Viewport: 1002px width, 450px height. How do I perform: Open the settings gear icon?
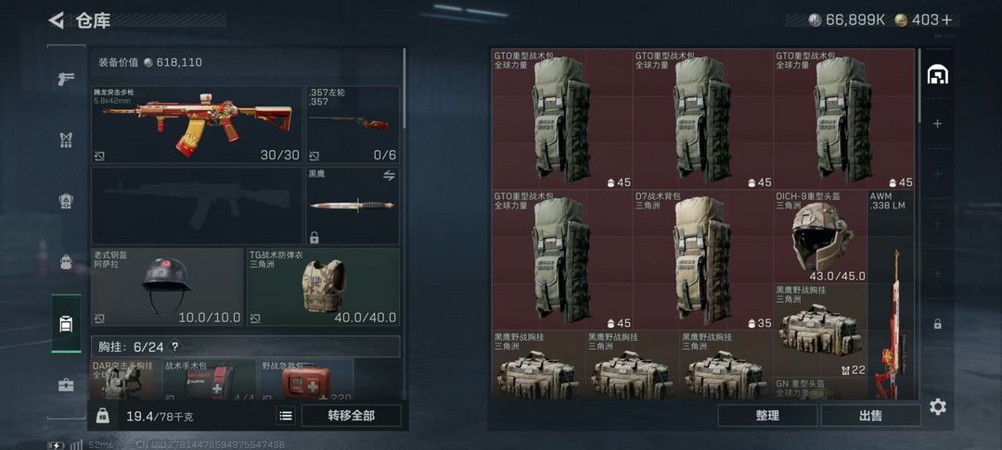click(x=937, y=406)
